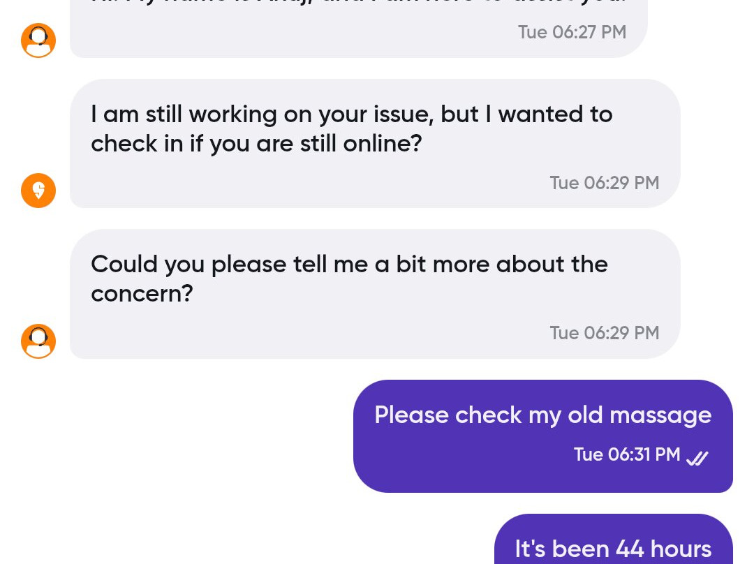The width and height of the screenshot is (754, 564).
Task: Tap agent headset avatar beside 'Could you please' message
Action: 38,341
